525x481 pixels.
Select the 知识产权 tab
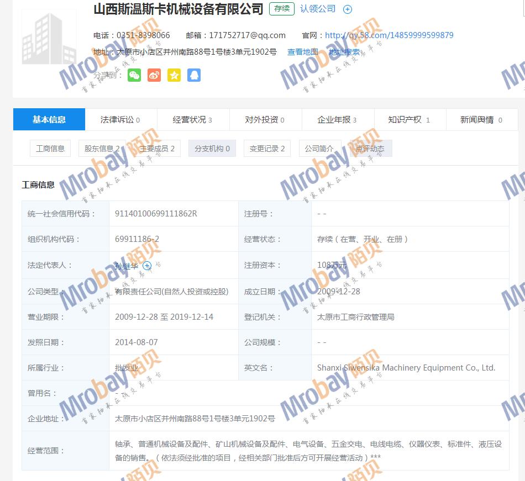[x=409, y=120]
